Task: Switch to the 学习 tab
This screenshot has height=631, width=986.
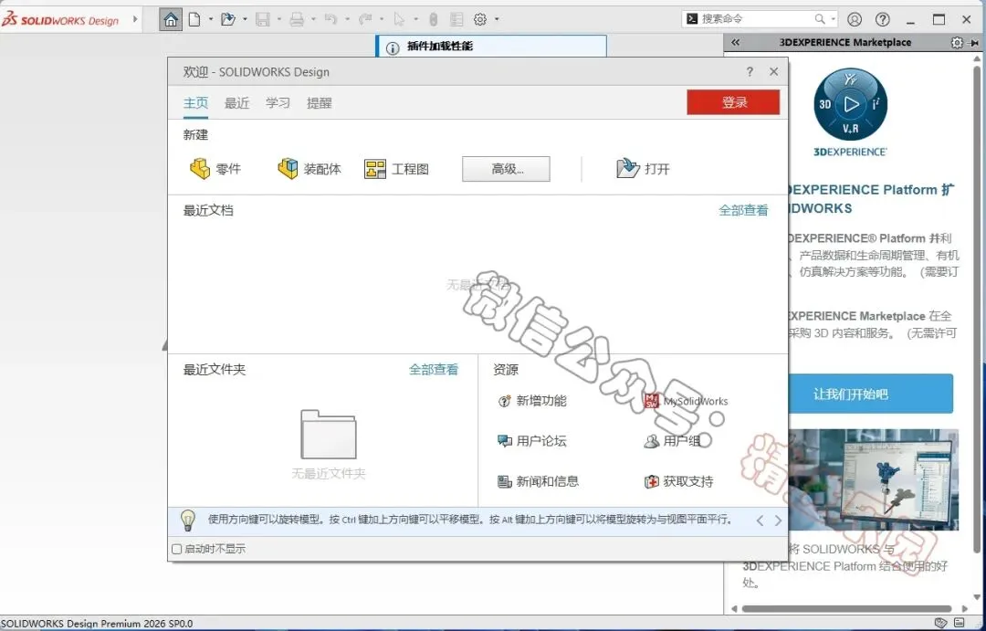Action: (278, 103)
